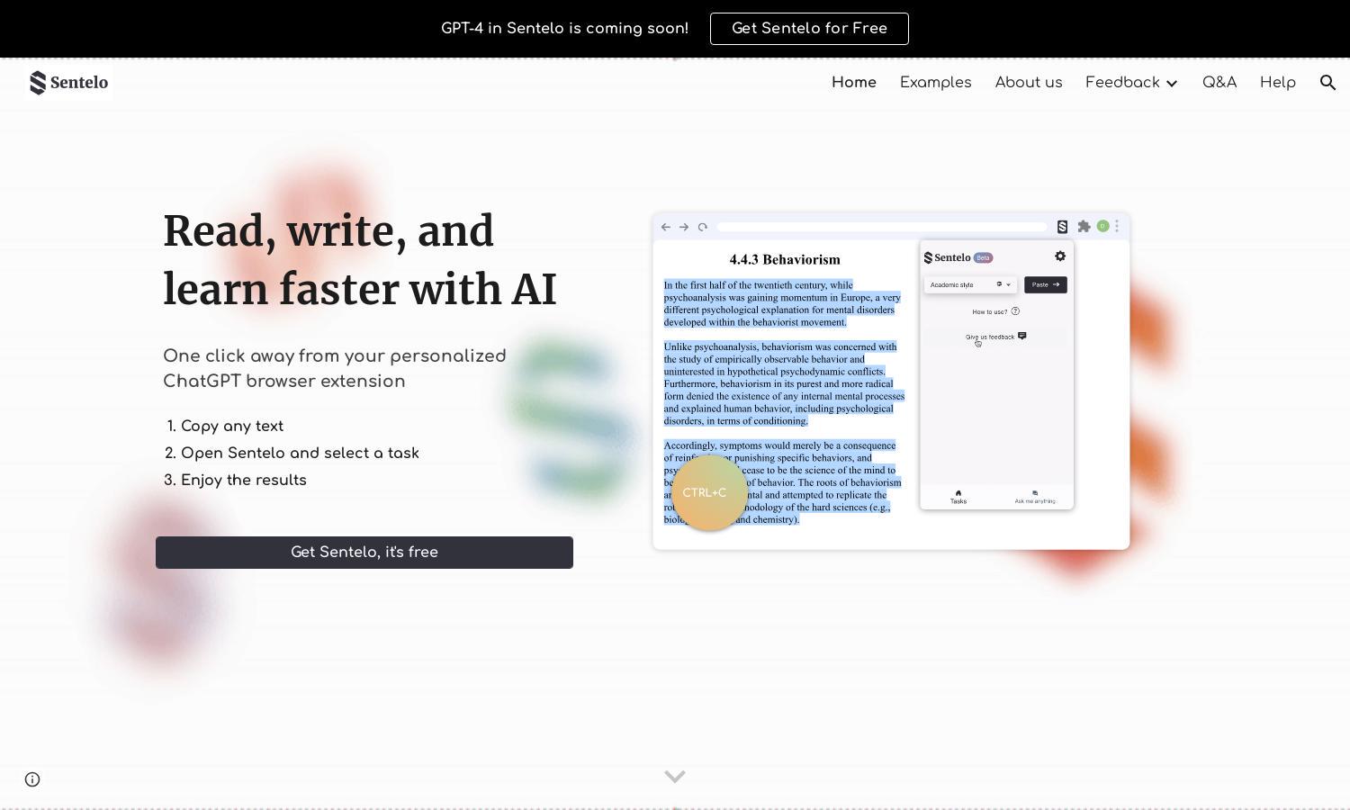Screen dimensions: 1350x810
Task: Click 'Open Sentelo and select a task' item
Action: click(300, 454)
